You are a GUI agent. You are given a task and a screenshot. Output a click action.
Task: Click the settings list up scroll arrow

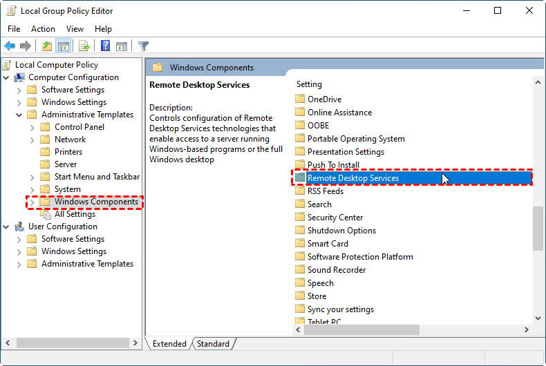click(538, 82)
